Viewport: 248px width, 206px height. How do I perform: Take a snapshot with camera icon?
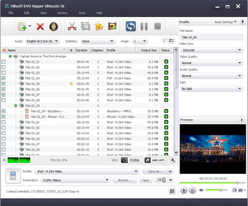[240, 190]
